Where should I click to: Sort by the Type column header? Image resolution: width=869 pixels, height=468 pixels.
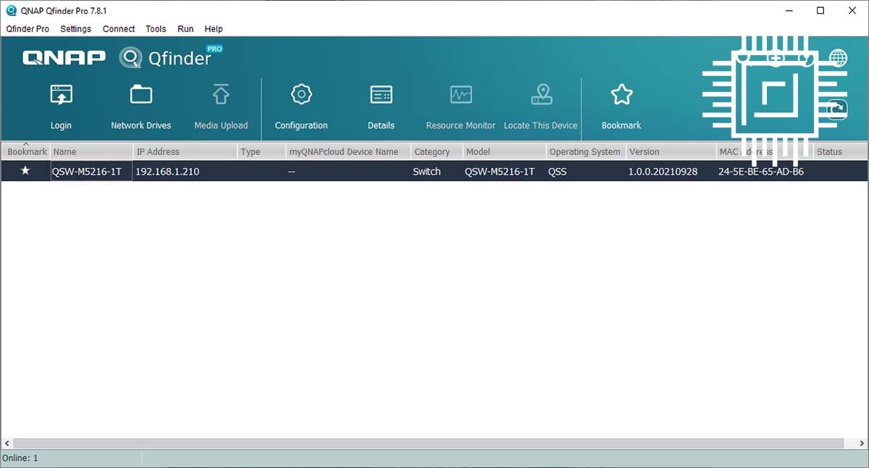pos(261,151)
